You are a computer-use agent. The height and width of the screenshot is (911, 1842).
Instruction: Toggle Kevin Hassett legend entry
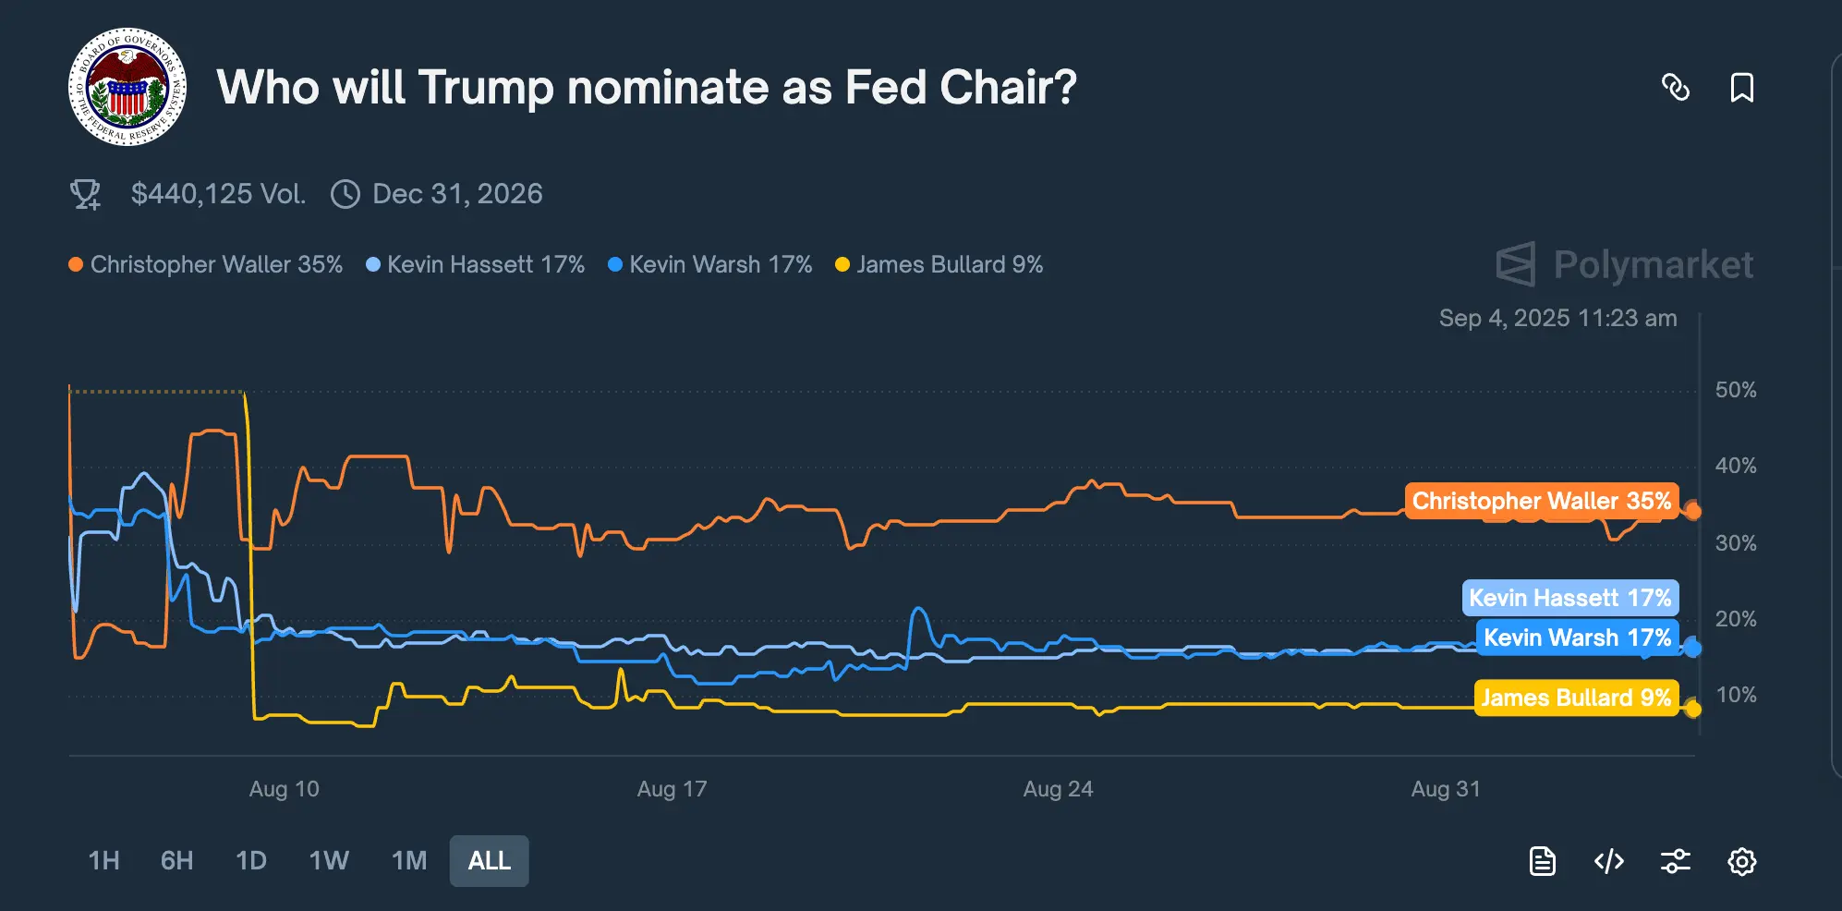point(476,264)
